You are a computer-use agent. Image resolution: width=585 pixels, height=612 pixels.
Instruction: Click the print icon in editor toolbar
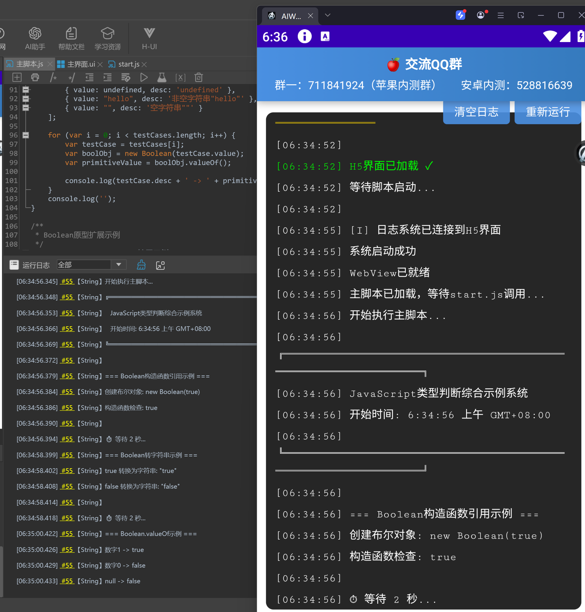pos(35,77)
